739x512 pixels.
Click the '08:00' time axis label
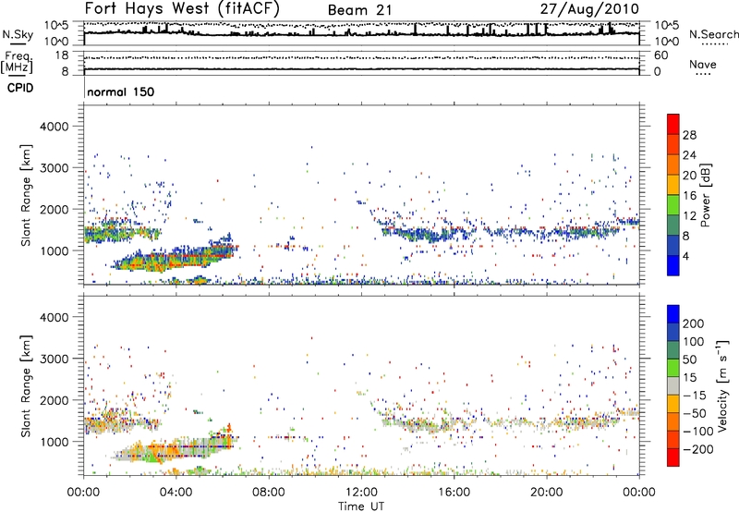269,493
